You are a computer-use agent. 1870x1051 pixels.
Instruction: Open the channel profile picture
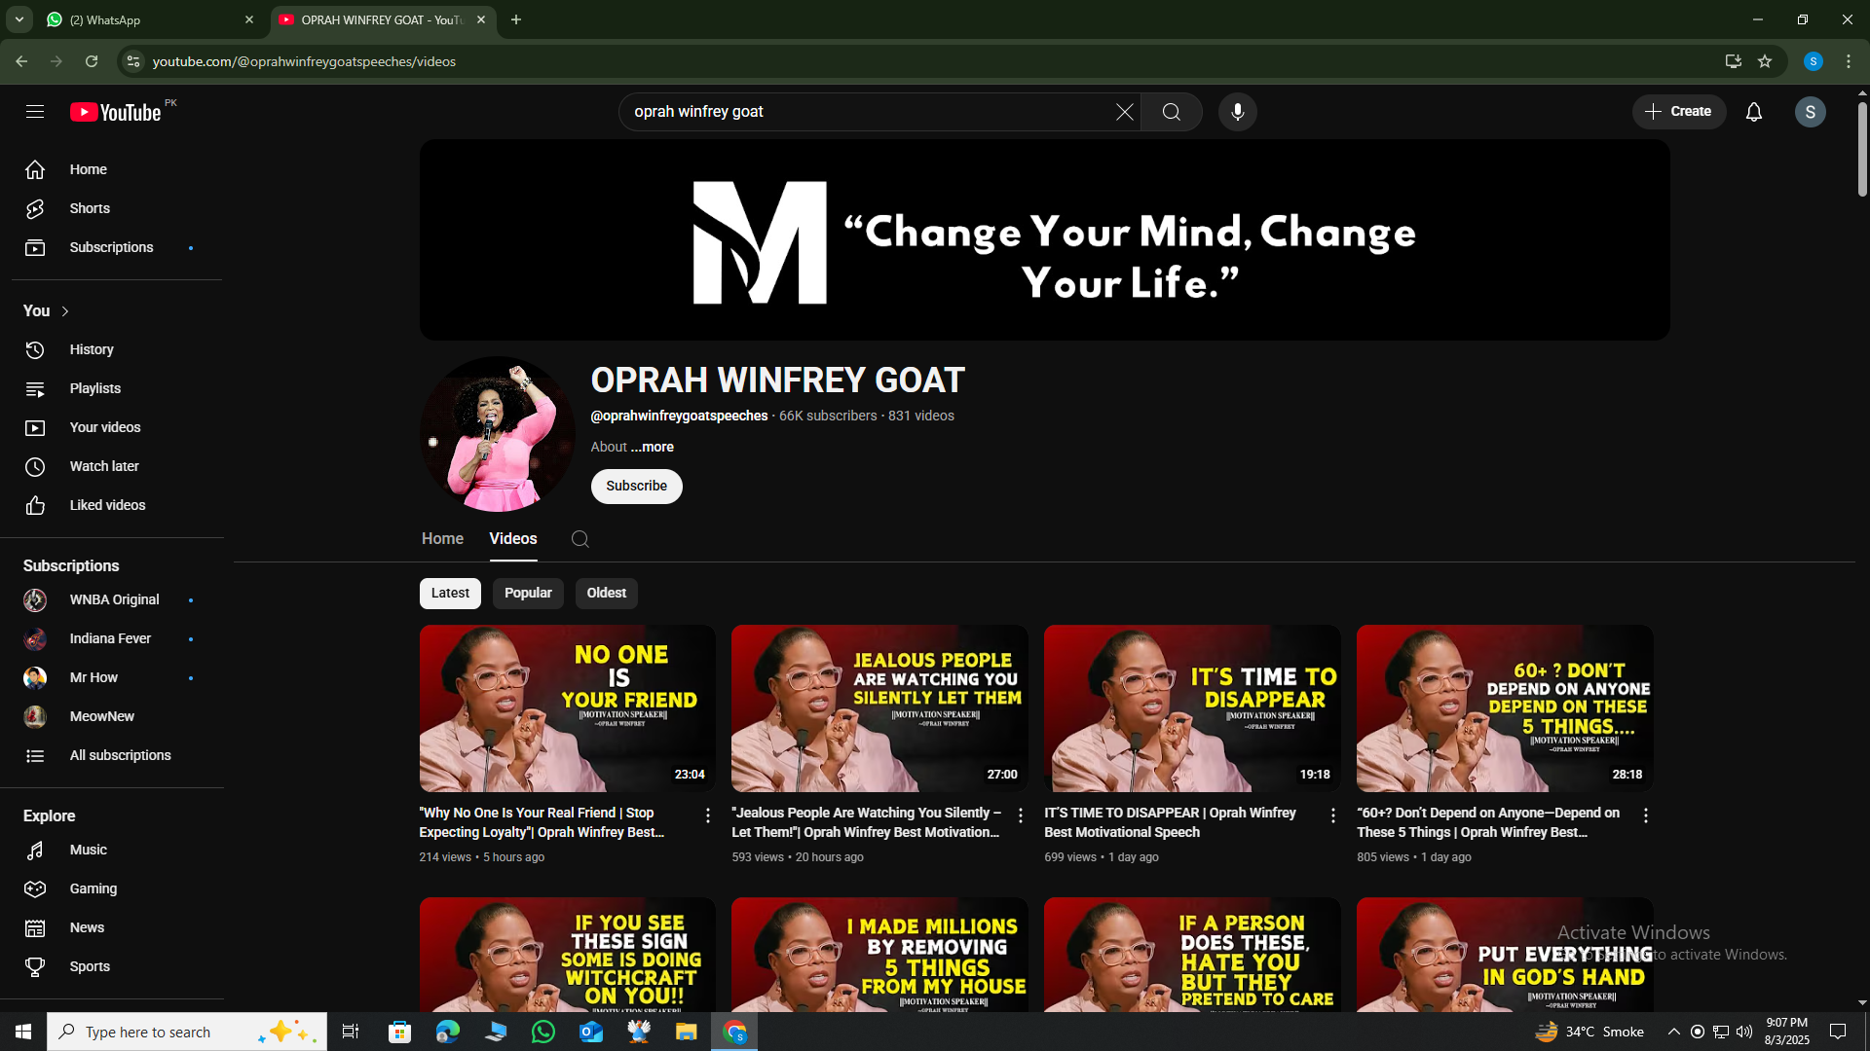[x=497, y=434]
